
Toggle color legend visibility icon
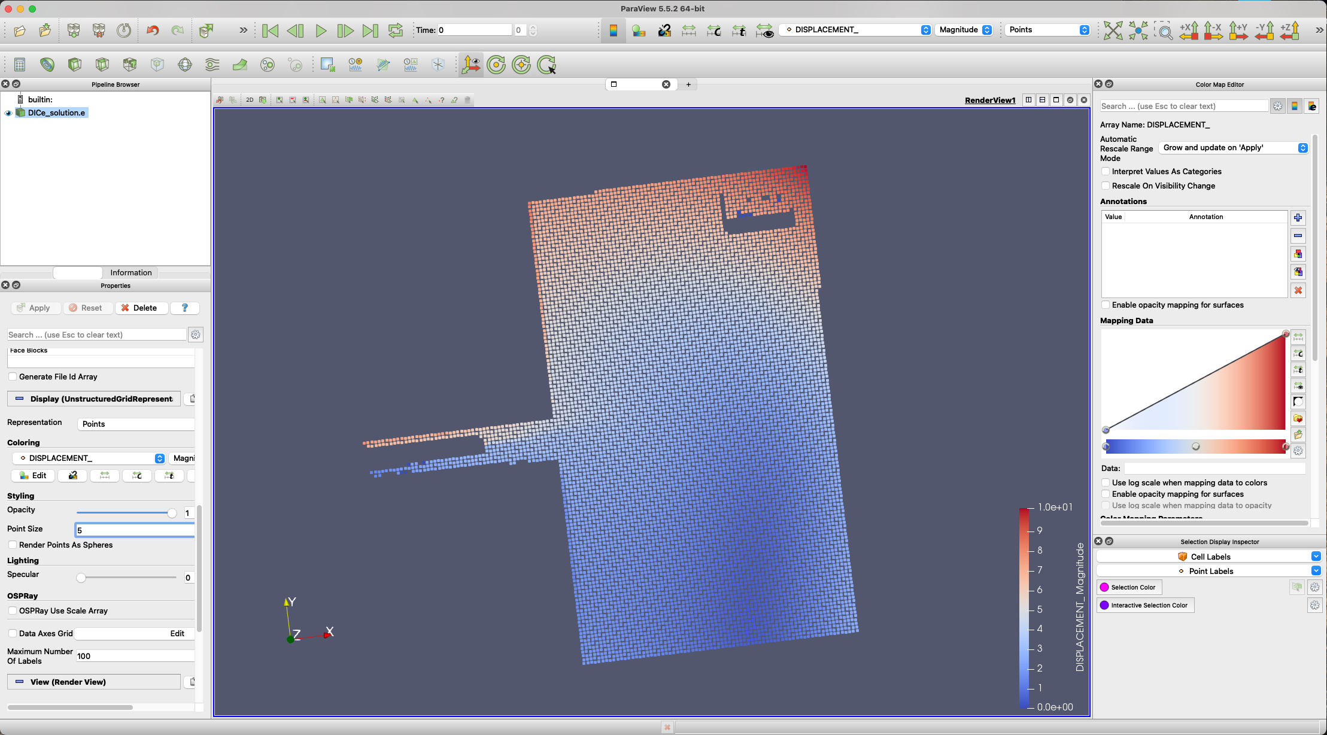614,31
